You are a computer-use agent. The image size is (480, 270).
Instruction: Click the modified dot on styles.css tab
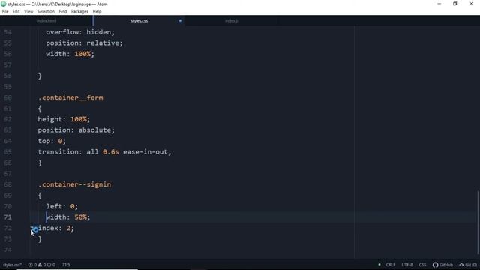pos(180,21)
